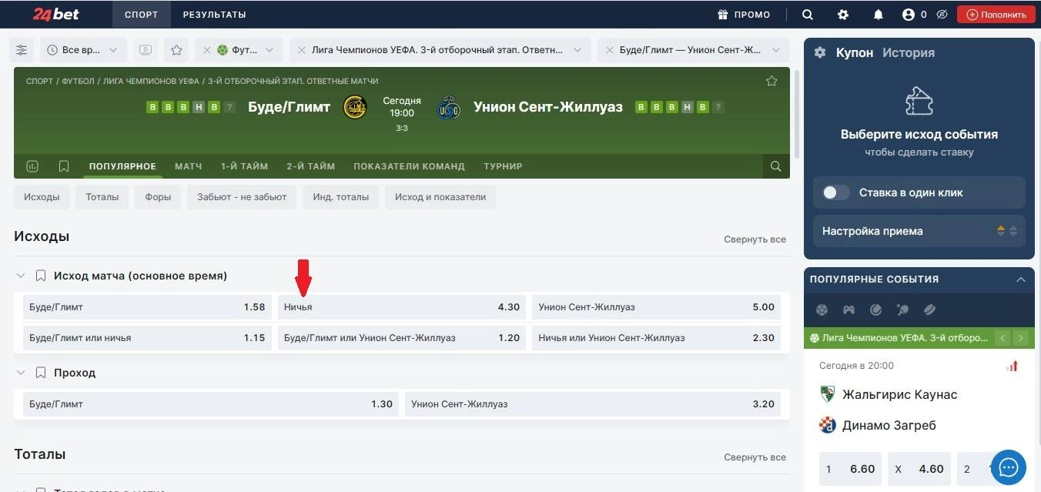Screen dimensions: 1041x492
Task: Select the Форы market chip
Action: pyautogui.click(x=158, y=197)
